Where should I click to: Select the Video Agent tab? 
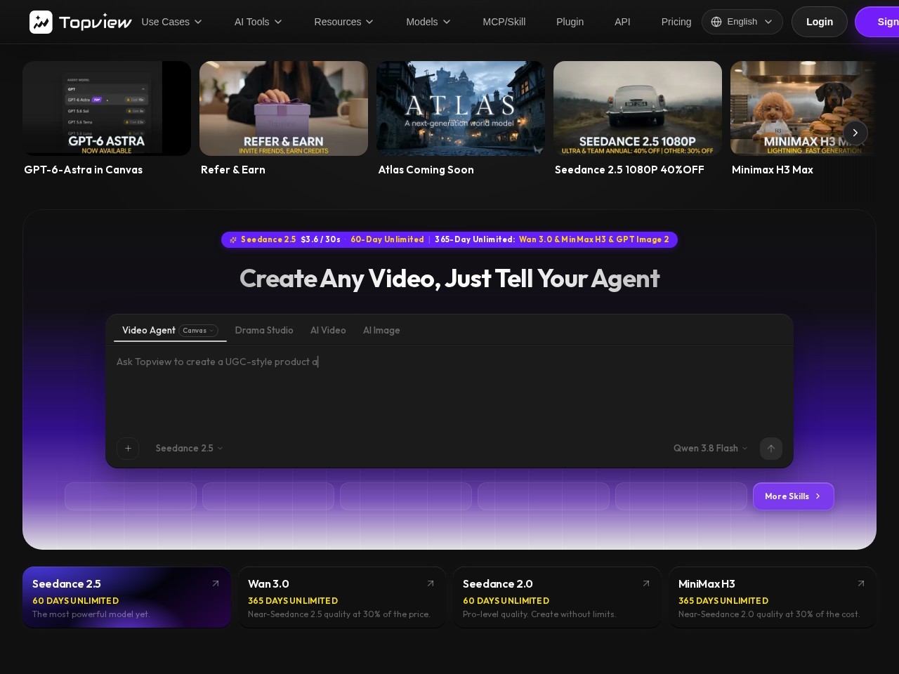click(x=149, y=330)
